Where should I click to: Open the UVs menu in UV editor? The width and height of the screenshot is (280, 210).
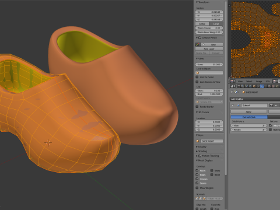pyautogui.click(x=268, y=81)
